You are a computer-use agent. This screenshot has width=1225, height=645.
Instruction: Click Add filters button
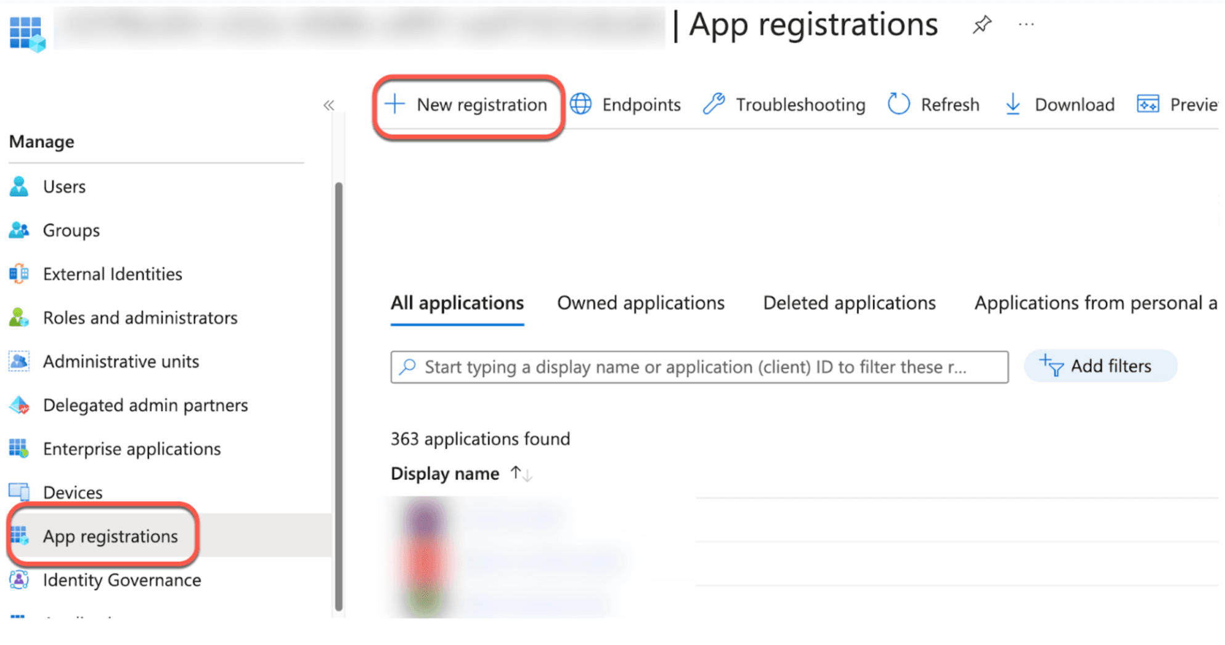point(1101,366)
